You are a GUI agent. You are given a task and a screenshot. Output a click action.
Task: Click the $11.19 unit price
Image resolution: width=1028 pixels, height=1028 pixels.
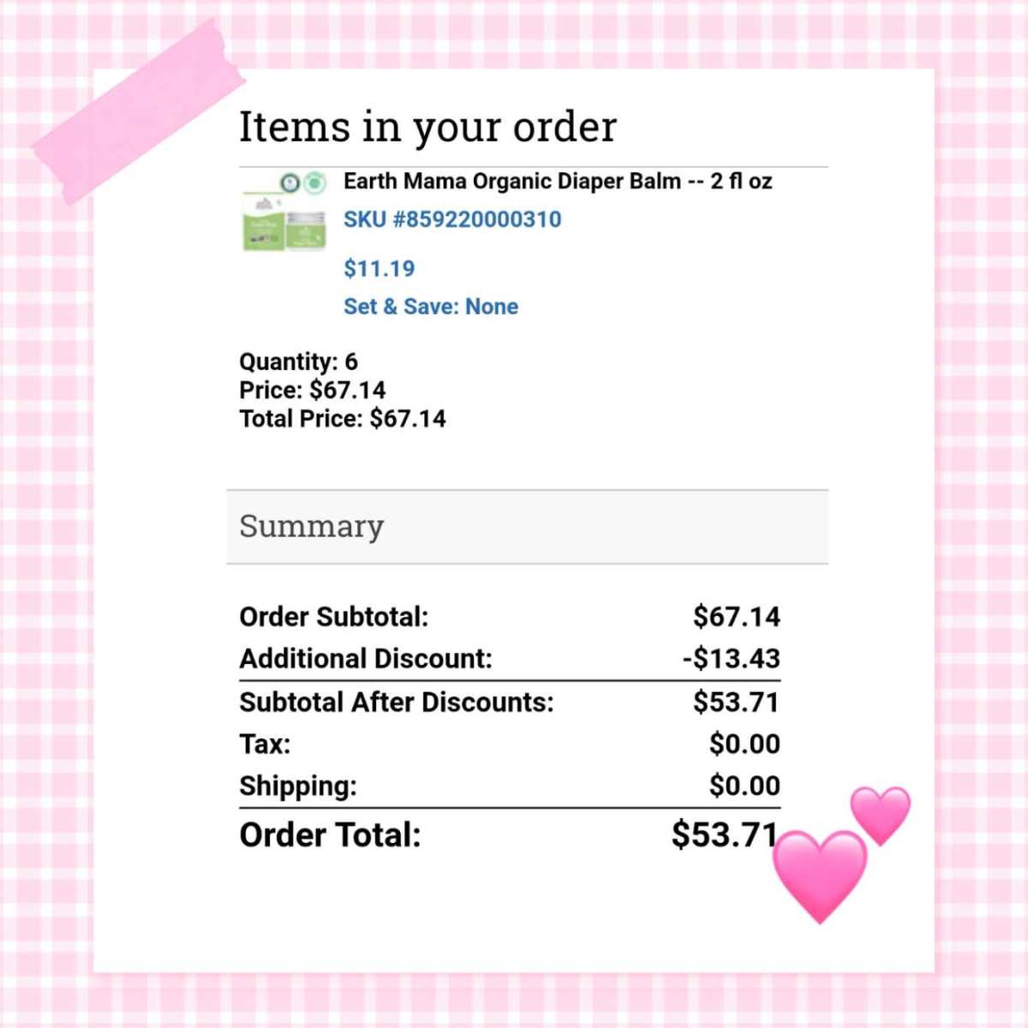379,269
